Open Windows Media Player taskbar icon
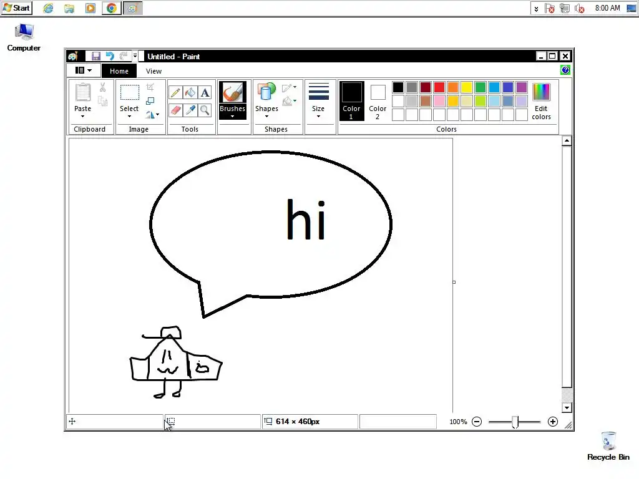 [x=90, y=8]
